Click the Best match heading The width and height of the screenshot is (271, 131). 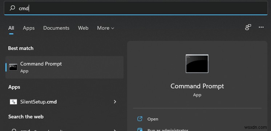pyautogui.click(x=21, y=48)
